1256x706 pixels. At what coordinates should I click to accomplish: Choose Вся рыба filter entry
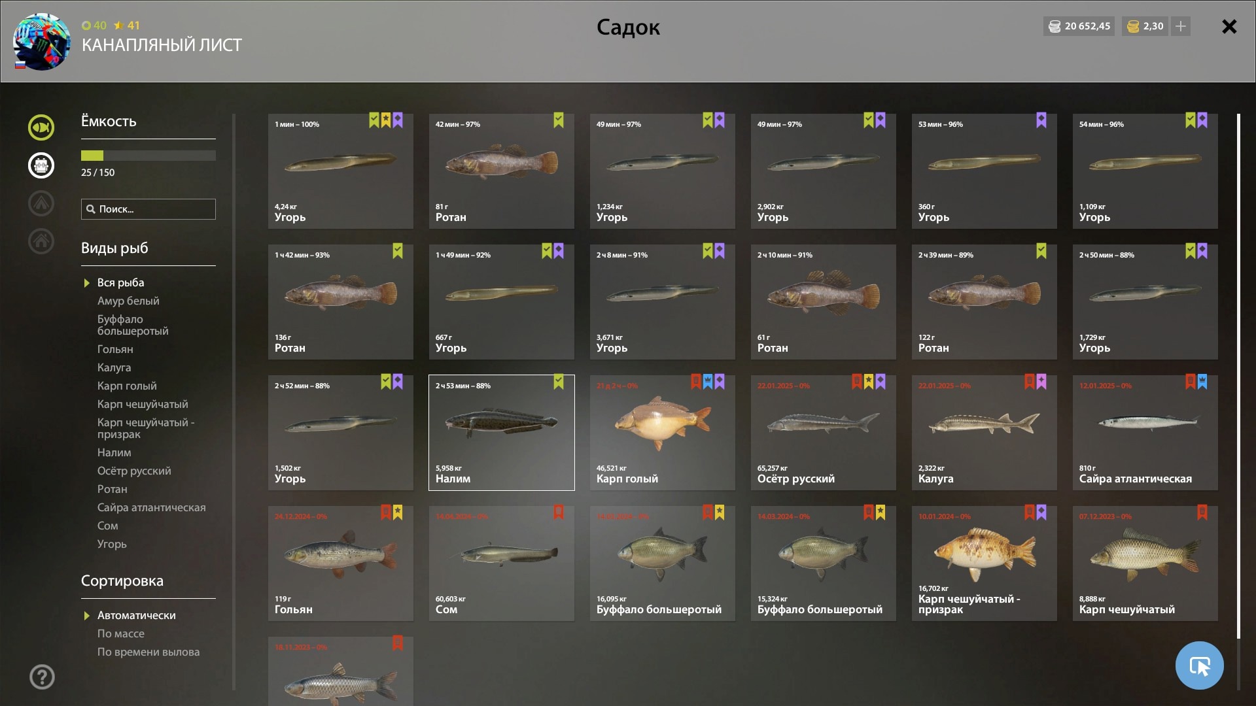tap(120, 282)
